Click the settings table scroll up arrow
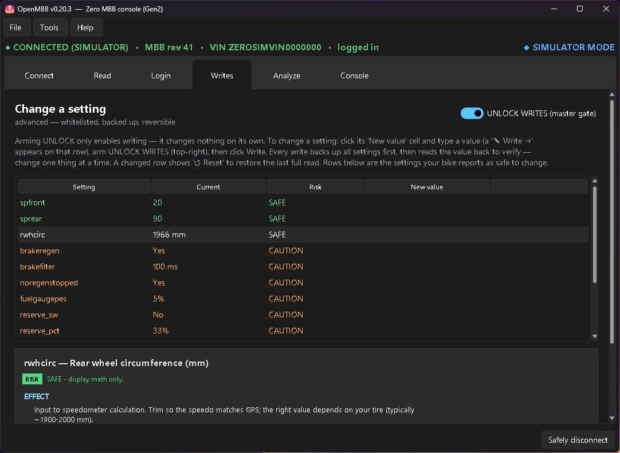Image resolution: width=620 pixels, height=453 pixels. coord(595,181)
